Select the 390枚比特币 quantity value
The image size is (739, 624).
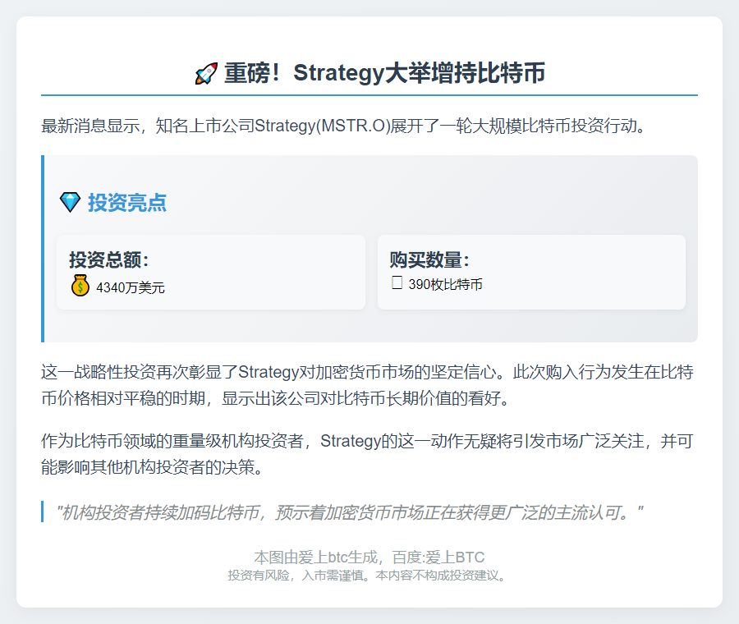point(445,285)
